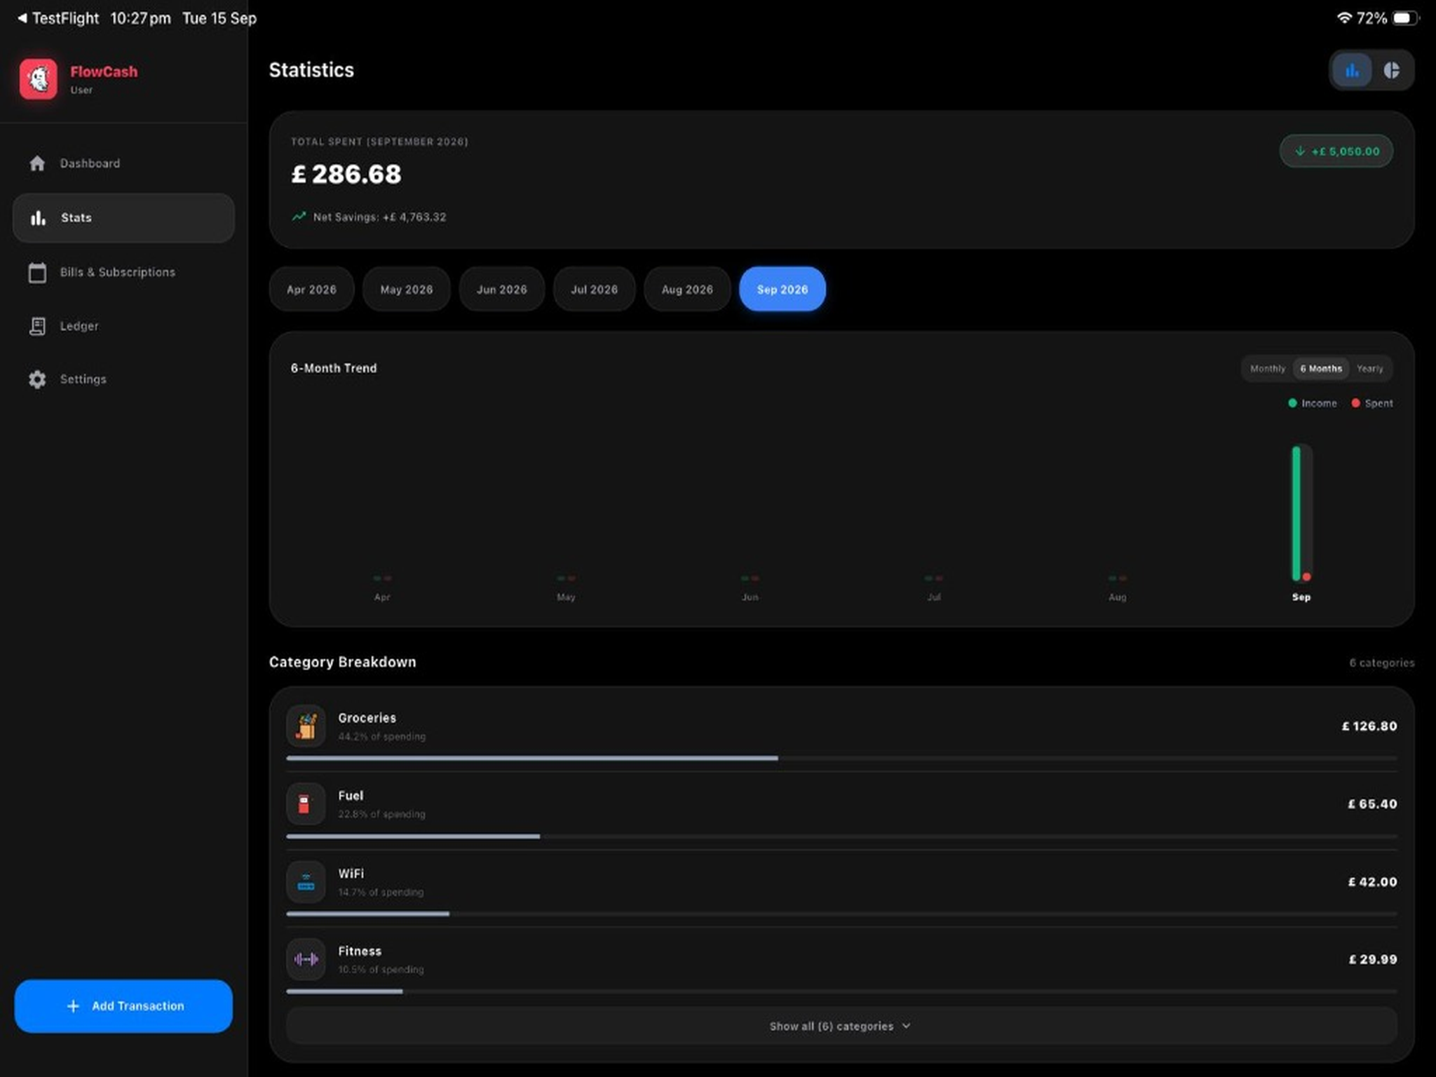
Task: Click the +£5,050.00 income badge
Action: click(x=1336, y=151)
